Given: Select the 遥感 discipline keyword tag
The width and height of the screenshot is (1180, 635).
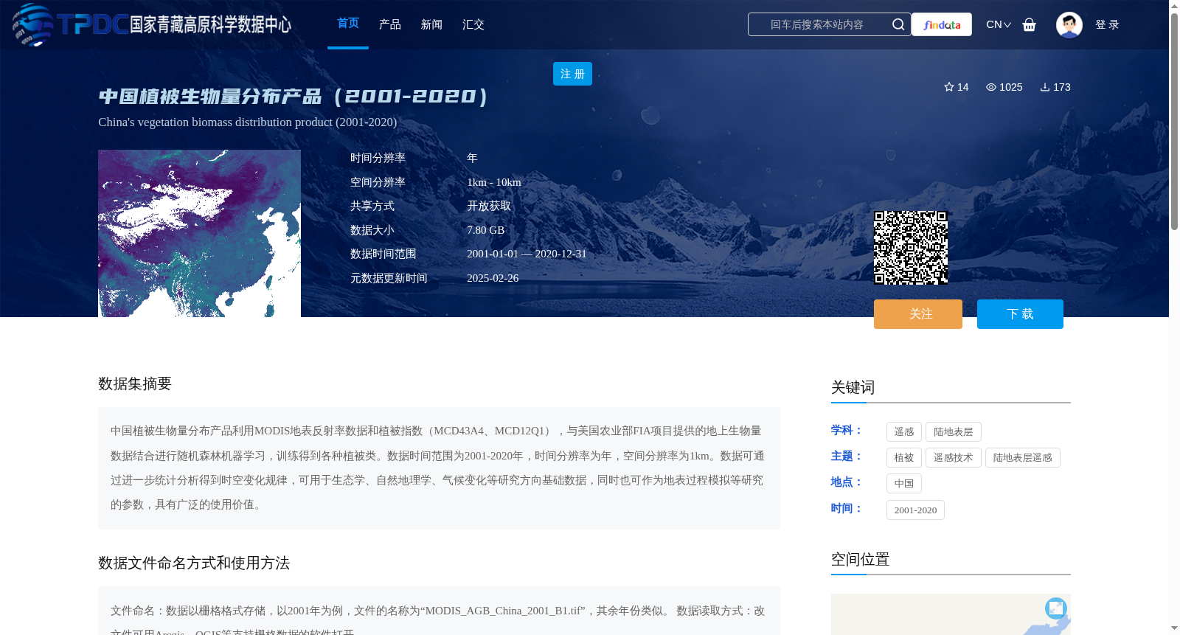Looking at the screenshot, I should coord(904,432).
